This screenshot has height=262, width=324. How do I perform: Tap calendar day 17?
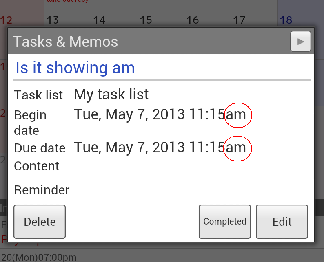point(239,20)
